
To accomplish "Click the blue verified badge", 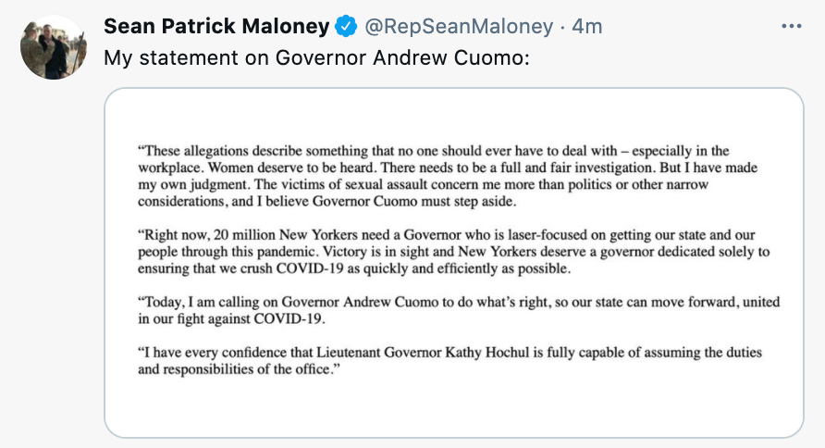I will [346, 27].
